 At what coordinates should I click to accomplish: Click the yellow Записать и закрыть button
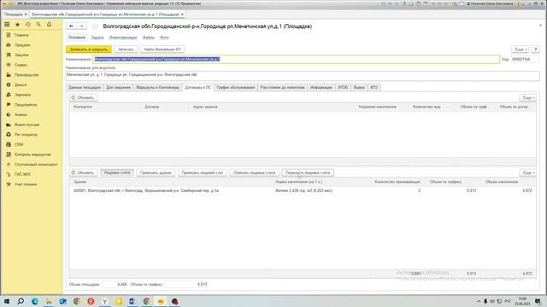(89, 49)
